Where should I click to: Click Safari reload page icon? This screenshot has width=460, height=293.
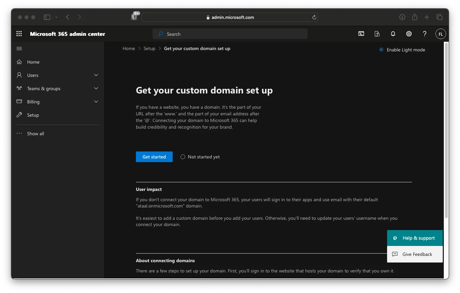314,17
